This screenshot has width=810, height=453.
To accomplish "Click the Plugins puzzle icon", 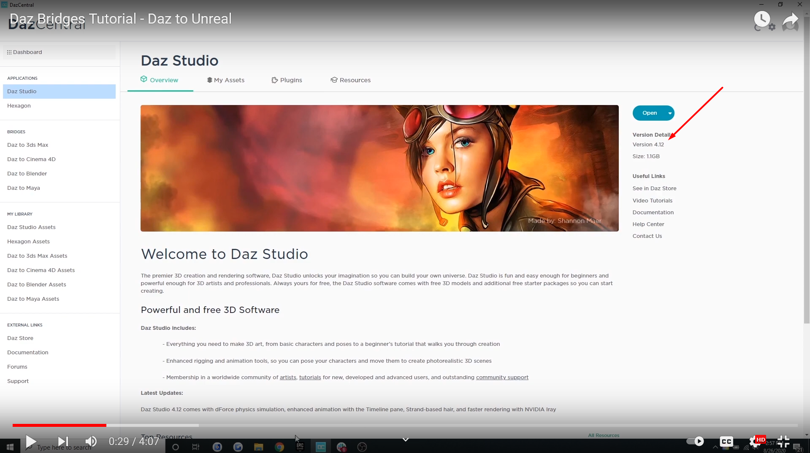I will tap(275, 80).
